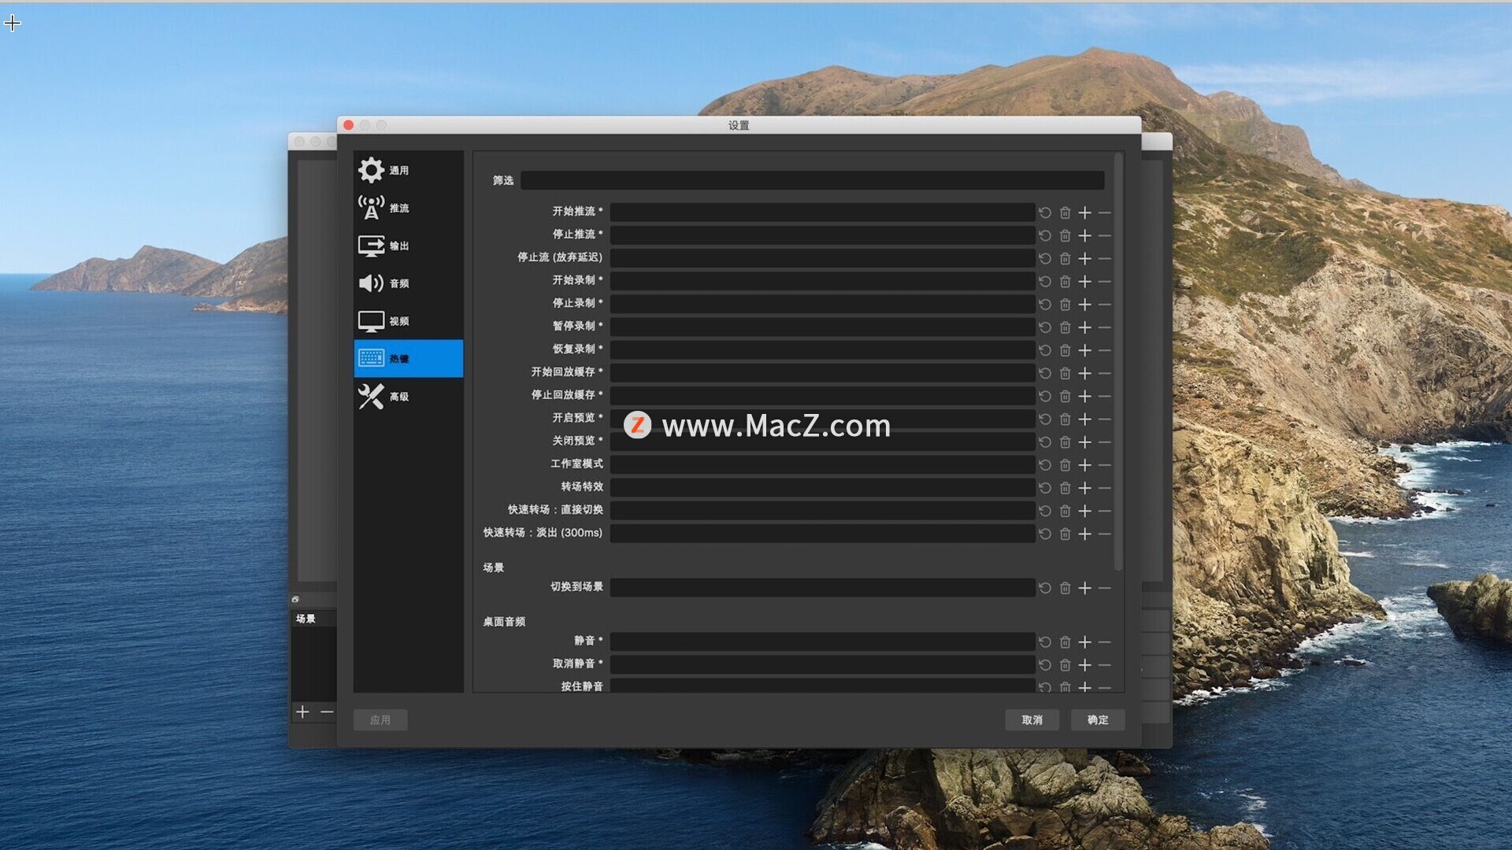Open the 高级 advanced settings section
The image size is (1512, 850).
(408, 397)
